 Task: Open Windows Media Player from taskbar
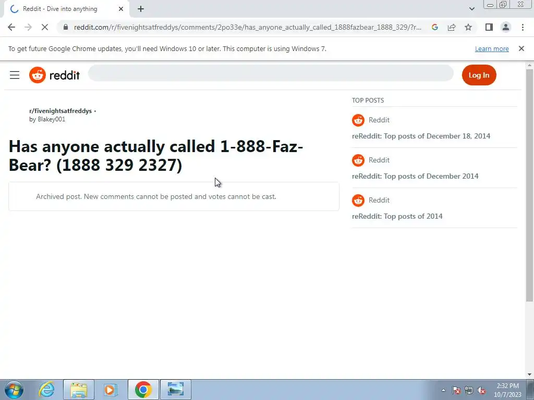110,390
